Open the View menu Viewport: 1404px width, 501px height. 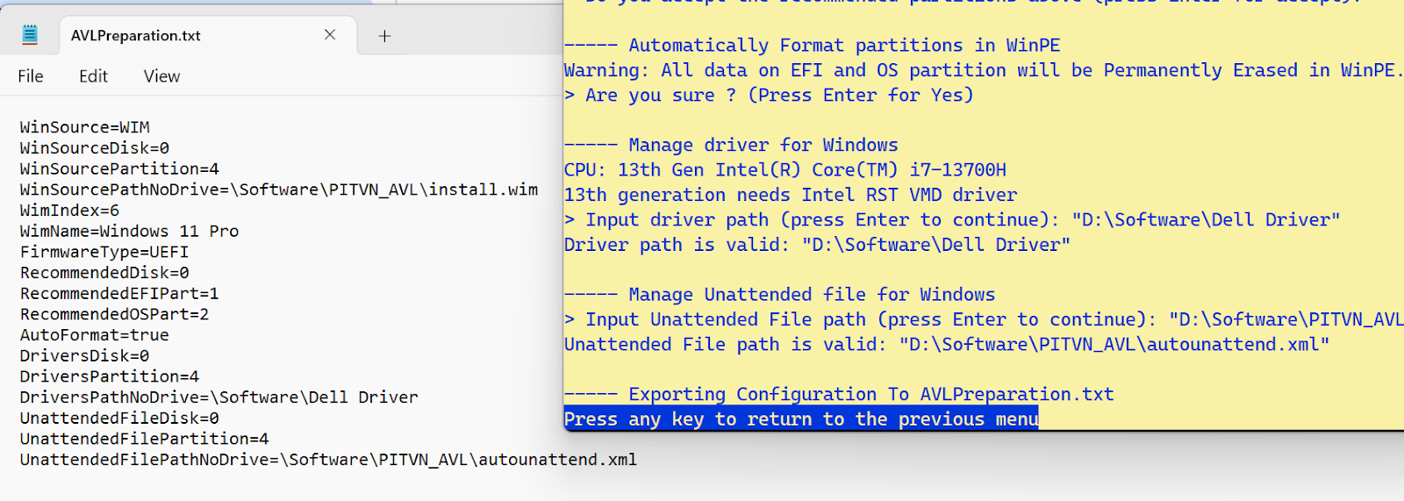(x=161, y=76)
